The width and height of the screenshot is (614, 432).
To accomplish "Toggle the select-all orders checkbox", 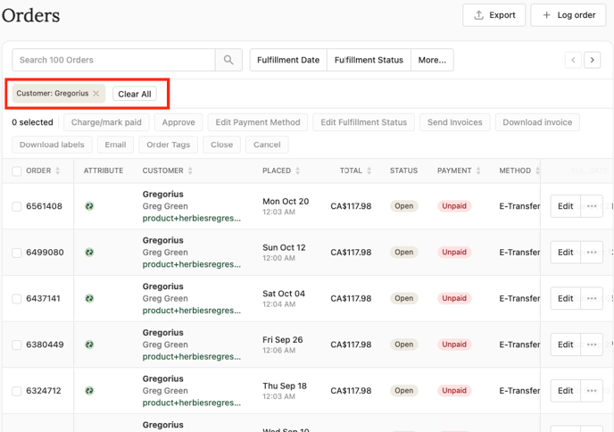I will click(x=16, y=171).
